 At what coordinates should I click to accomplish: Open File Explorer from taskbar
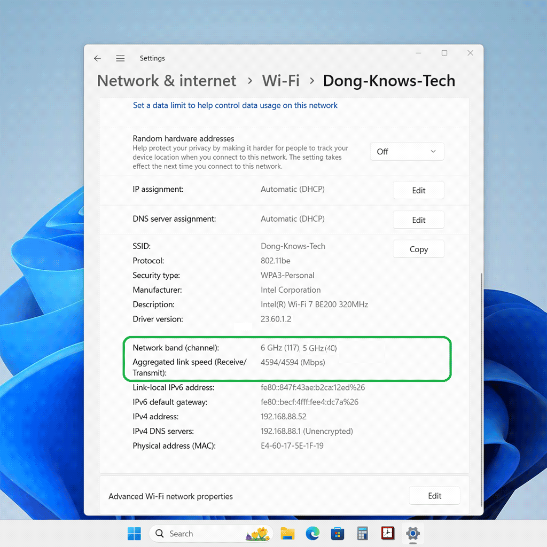coord(287,534)
